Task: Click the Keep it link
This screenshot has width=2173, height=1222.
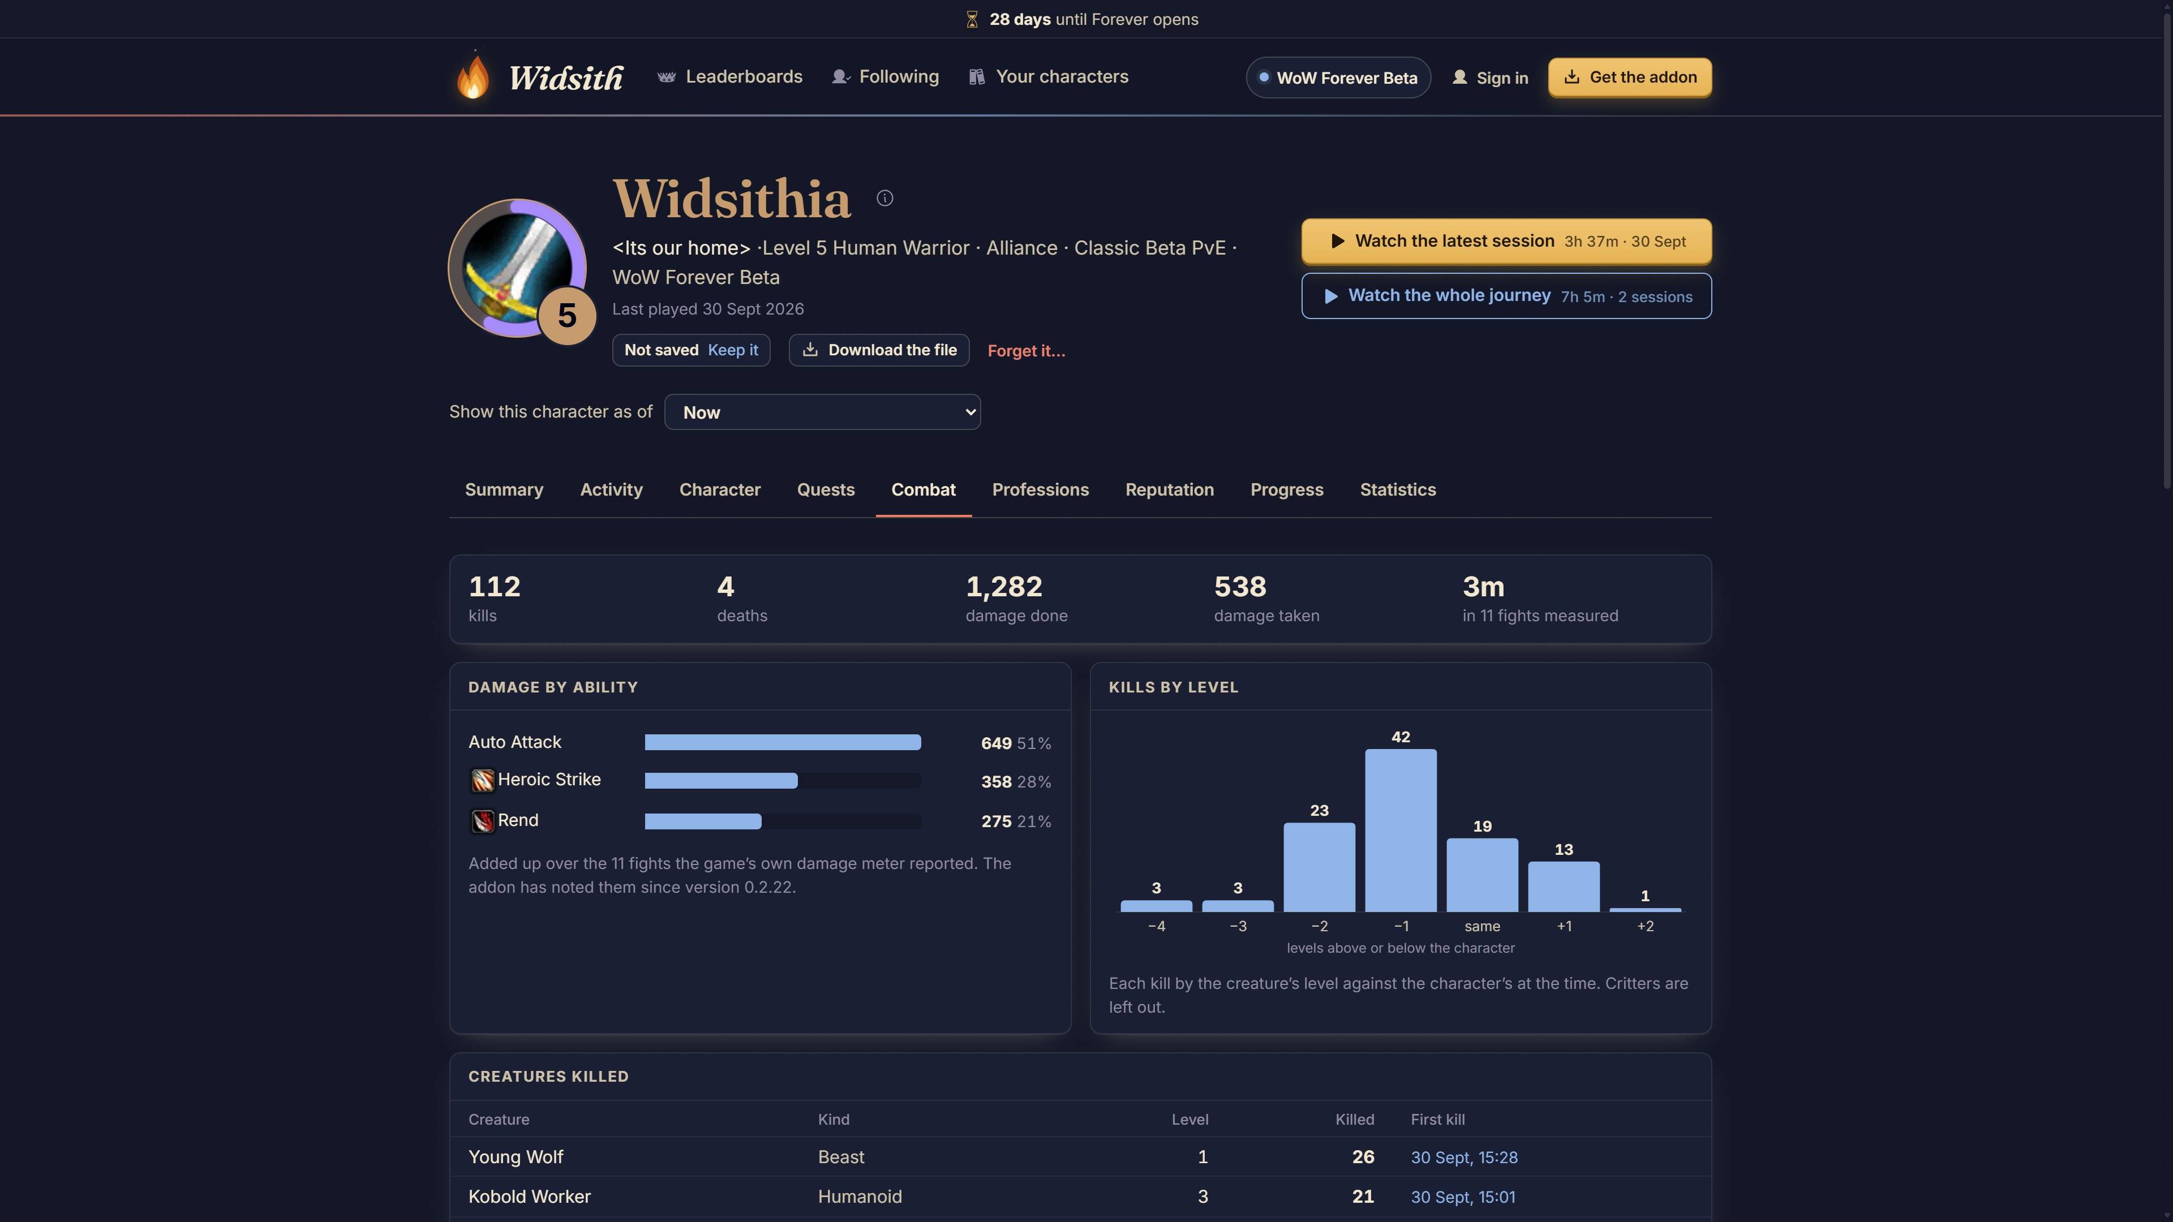Action: 732,350
